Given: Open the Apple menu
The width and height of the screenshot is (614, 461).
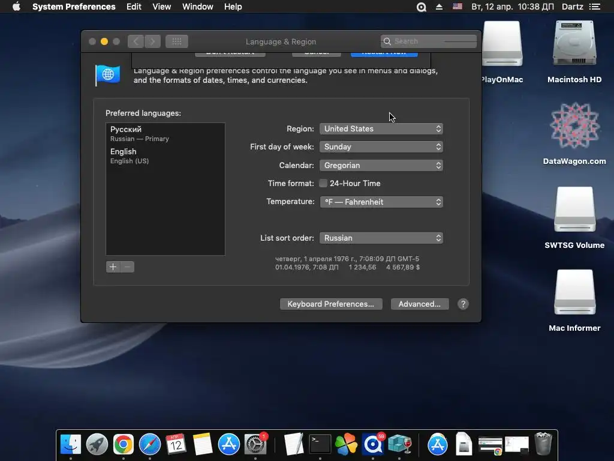Looking at the screenshot, I should click(x=16, y=7).
